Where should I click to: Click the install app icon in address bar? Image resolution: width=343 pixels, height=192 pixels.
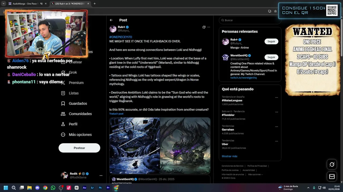(270, 11)
